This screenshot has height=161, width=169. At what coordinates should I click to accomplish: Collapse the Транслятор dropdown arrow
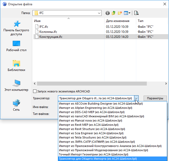pyautogui.click(x=136, y=98)
